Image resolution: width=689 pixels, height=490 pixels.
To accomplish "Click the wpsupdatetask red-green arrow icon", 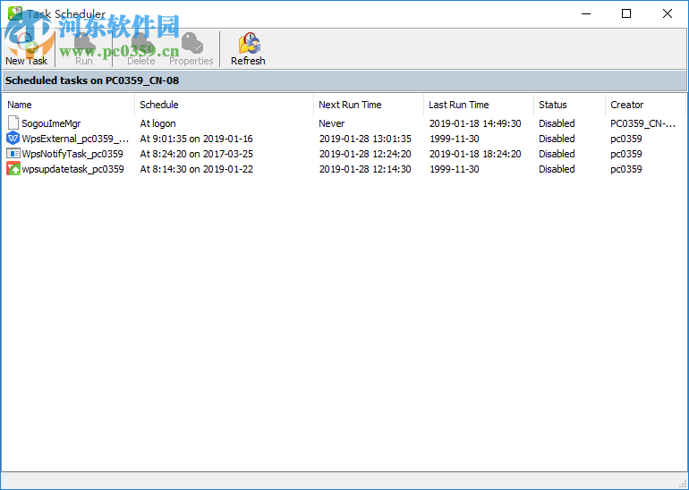I will click(13, 169).
